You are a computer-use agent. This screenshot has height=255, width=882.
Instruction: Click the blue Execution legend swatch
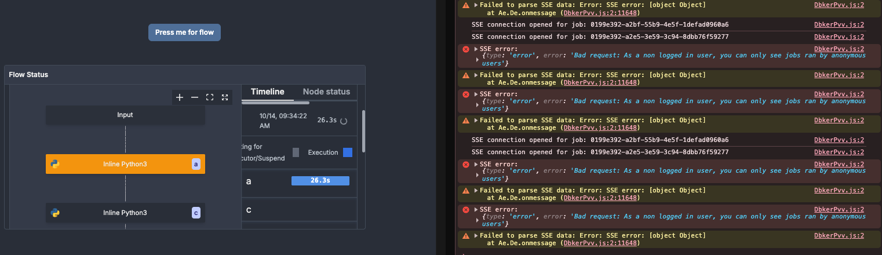[x=348, y=152]
